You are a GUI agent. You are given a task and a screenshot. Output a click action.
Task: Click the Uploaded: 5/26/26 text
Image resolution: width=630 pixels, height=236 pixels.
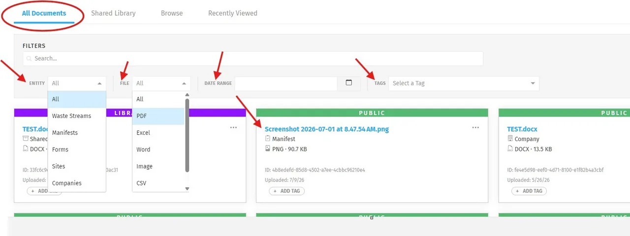[x=528, y=180]
